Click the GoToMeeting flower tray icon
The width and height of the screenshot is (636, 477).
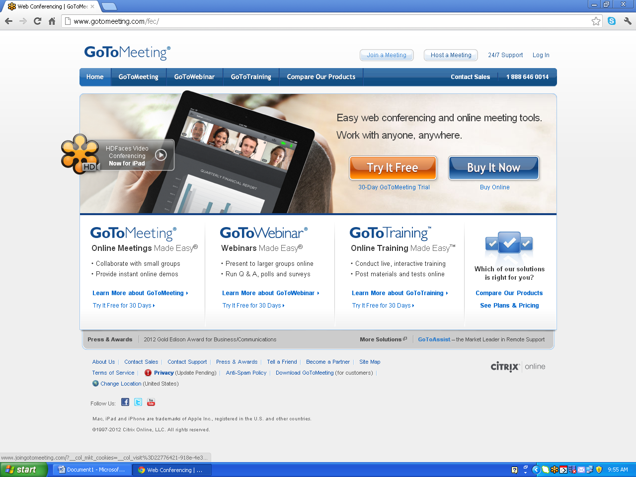click(x=554, y=470)
